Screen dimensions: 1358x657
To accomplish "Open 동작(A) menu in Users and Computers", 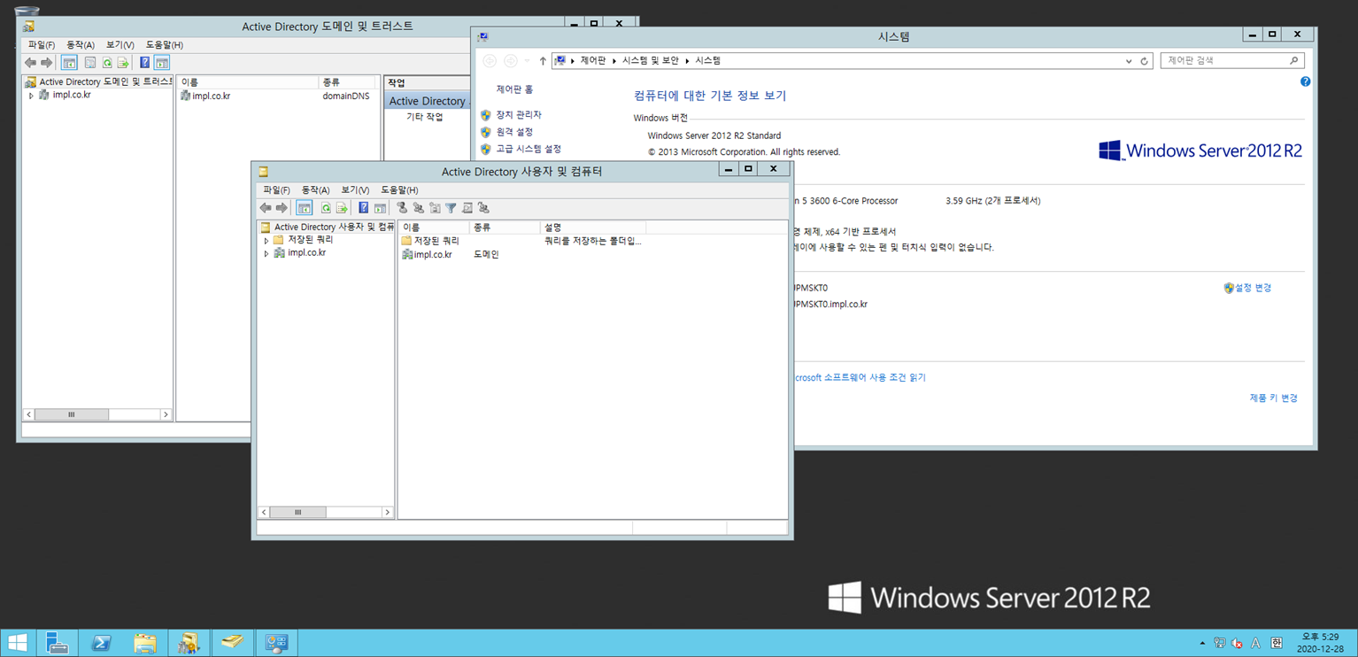I will coord(315,189).
